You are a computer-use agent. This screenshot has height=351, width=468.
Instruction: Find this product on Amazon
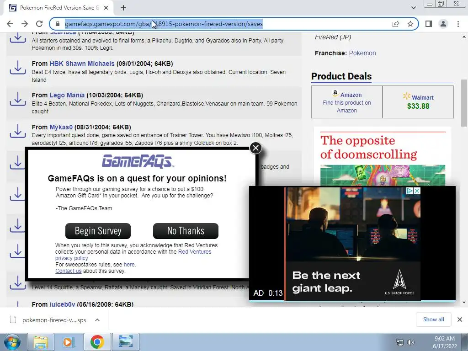(x=347, y=102)
